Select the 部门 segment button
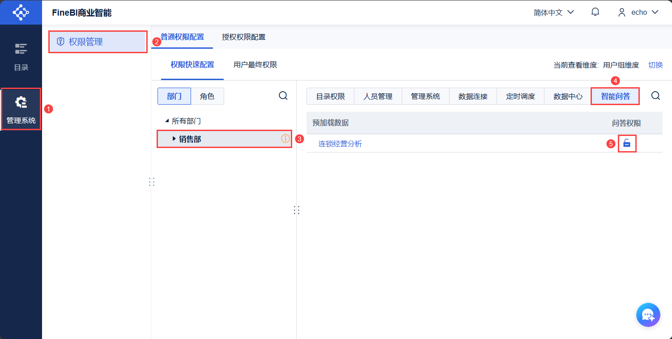This screenshot has width=672, height=339. pyautogui.click(x=174, y=96)
